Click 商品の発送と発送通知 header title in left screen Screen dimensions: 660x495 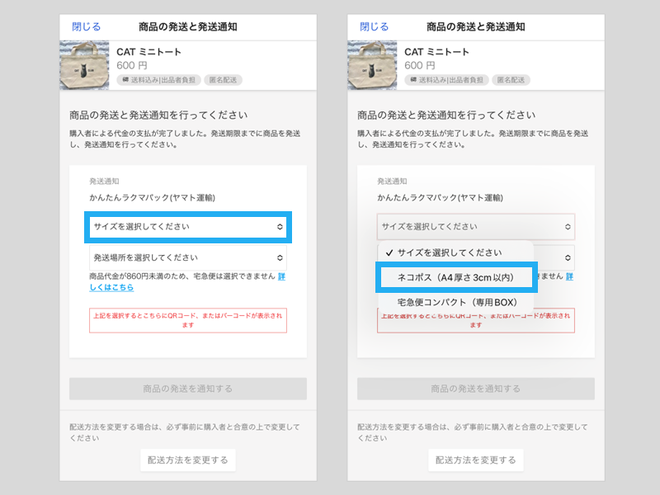point(188,27)
